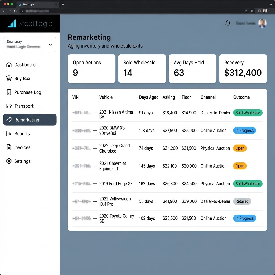Open the Dealership selector dropdown
Viewport: 275px width, 275px height.
[30, 45]
